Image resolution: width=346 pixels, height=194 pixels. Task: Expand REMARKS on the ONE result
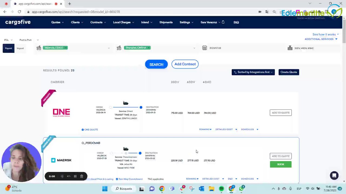205,129
